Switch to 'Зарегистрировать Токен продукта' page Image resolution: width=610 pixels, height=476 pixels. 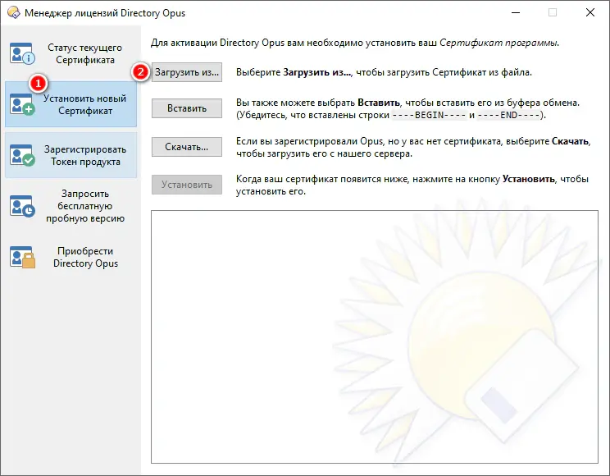pos(71,155)
